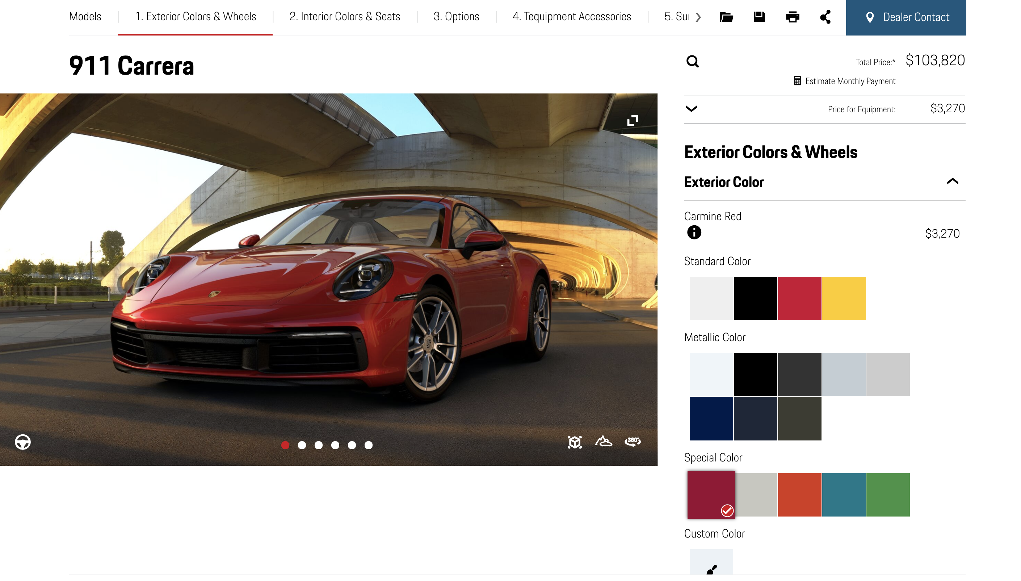Launch the 360 degree view icon
1021x581 pixels.
632,441
